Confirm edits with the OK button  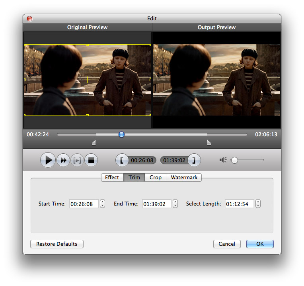pyautogui.click(x=260, y=244)
